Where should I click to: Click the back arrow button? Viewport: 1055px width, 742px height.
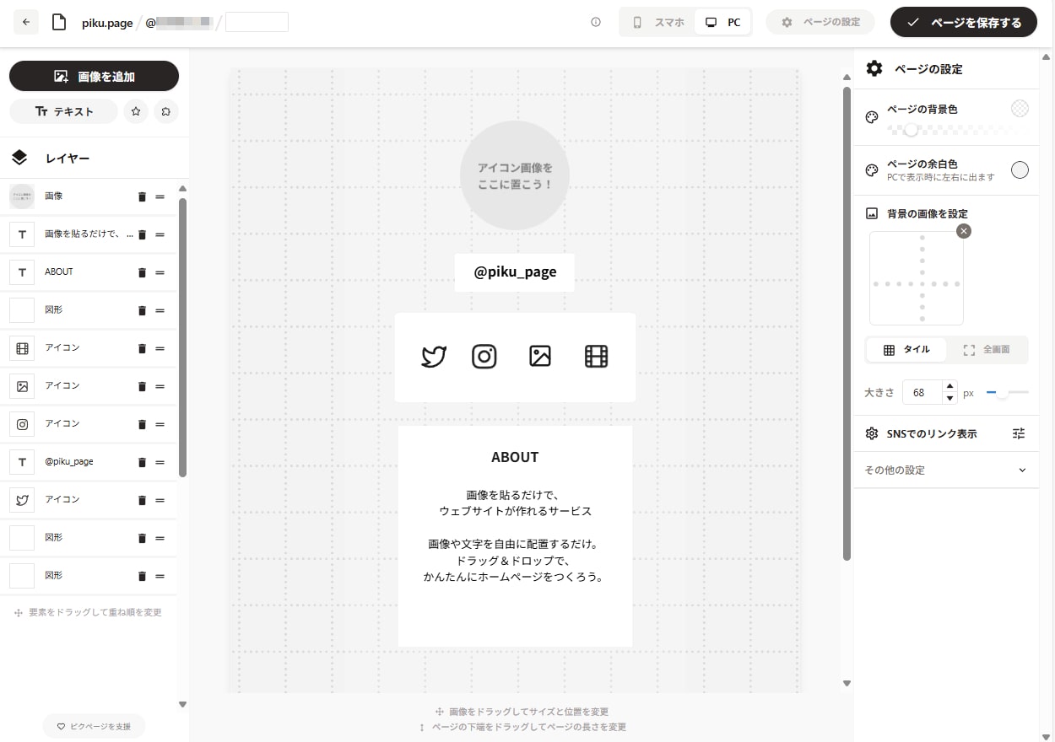[x=26, y=23]
